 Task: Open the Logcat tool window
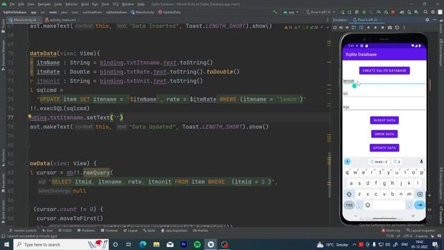[130, 231]
